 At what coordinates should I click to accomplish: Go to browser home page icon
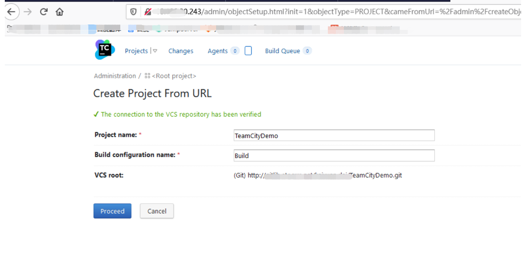click(x=60, y=12)
